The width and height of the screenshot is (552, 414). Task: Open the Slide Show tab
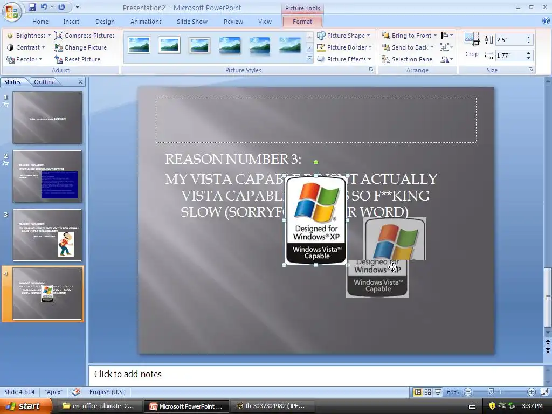(x=192, y=22)
